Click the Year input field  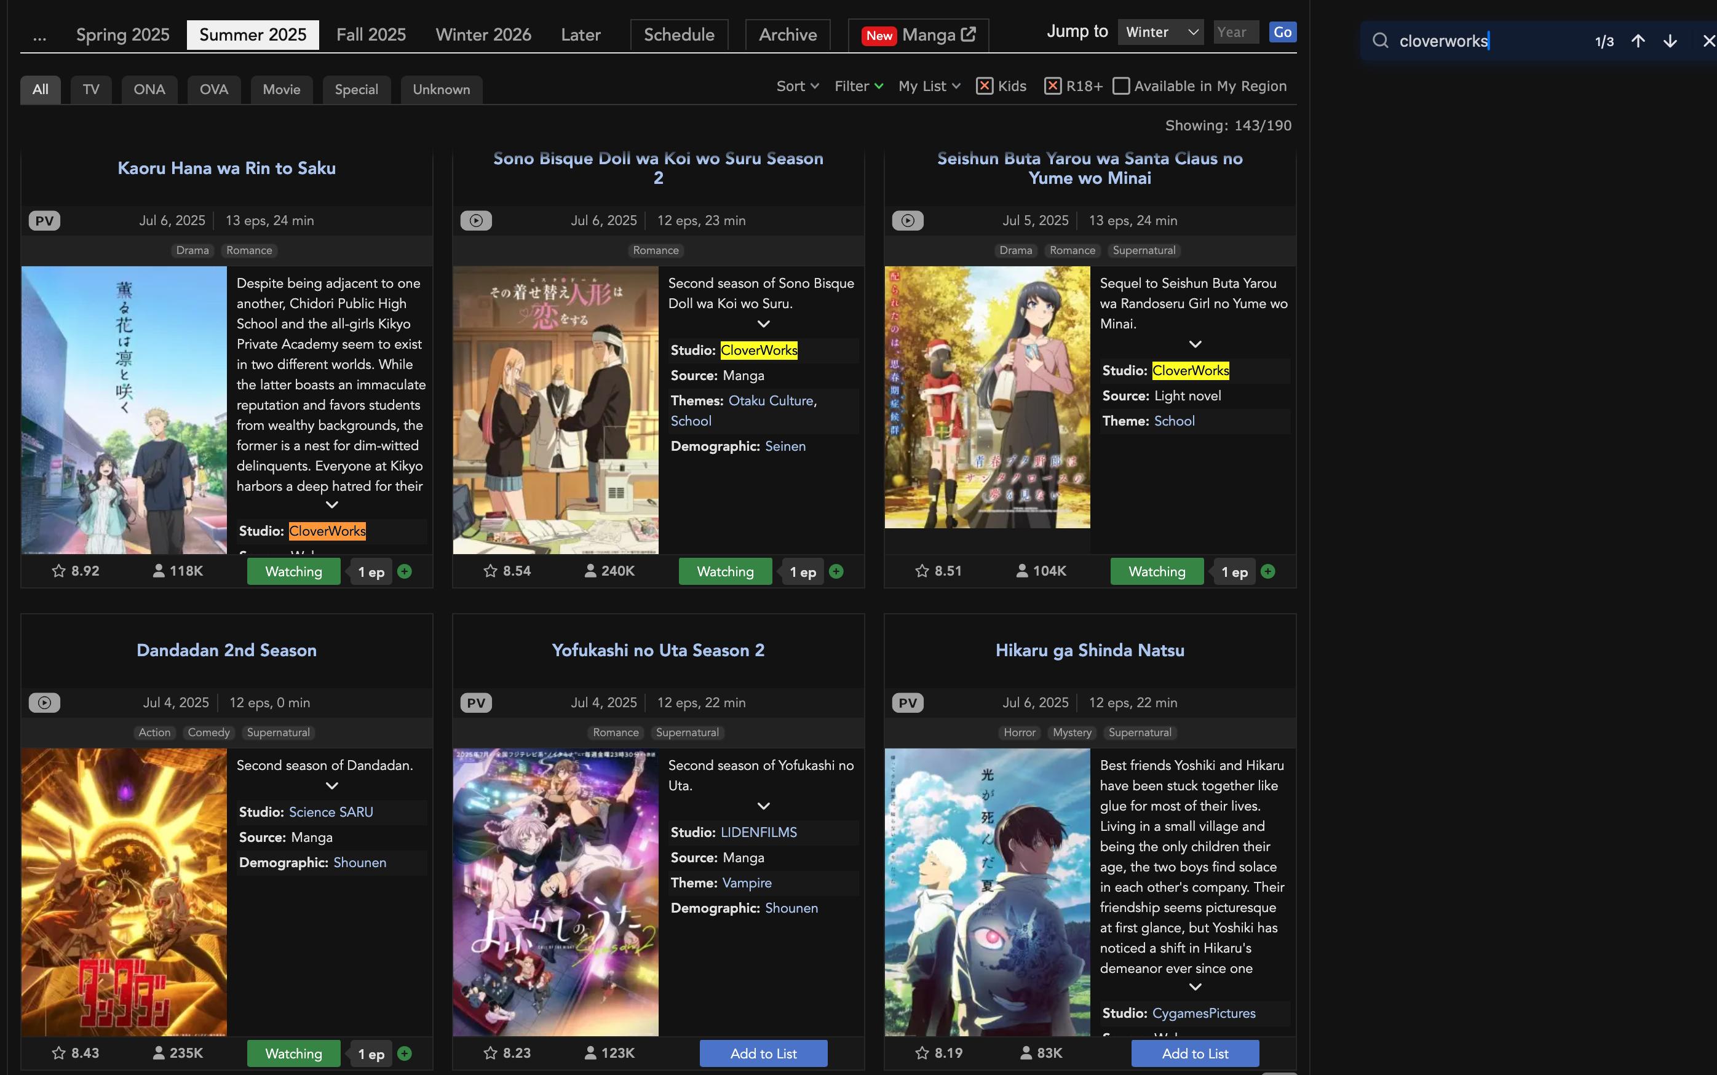tap(1235, 32)
